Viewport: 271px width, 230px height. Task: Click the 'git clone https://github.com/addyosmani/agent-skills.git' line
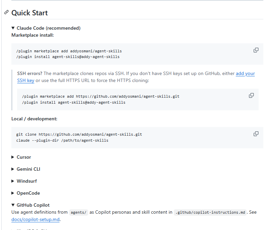click(x=79, y=134)
